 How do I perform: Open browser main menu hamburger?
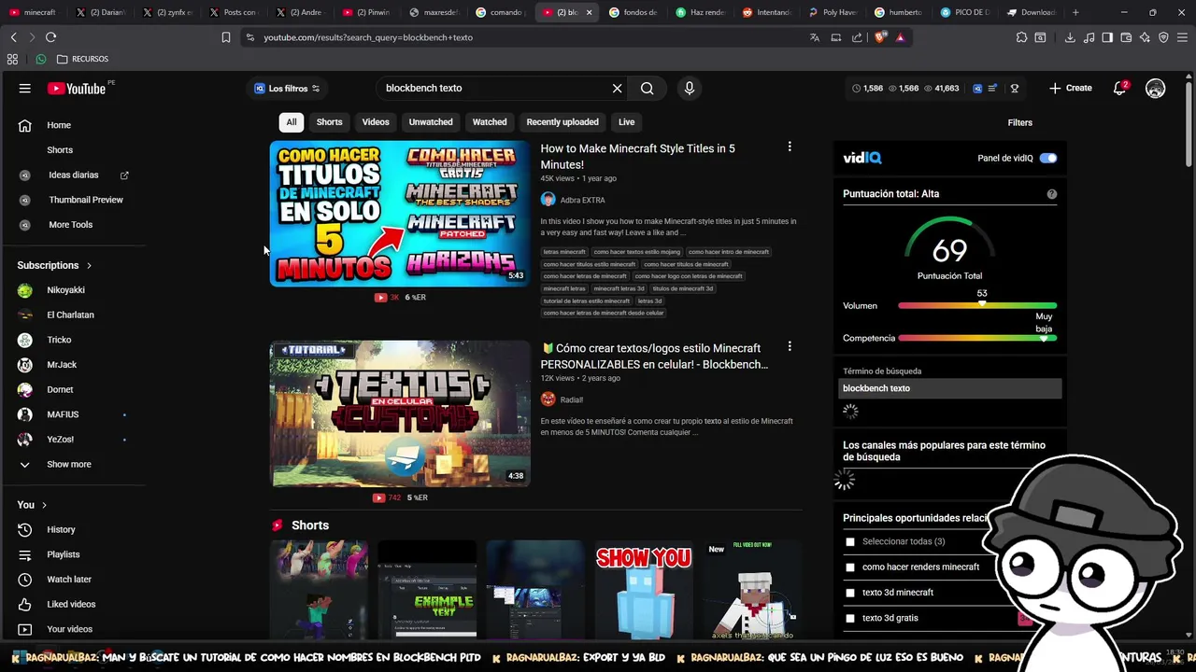(x=1182, y=37)
